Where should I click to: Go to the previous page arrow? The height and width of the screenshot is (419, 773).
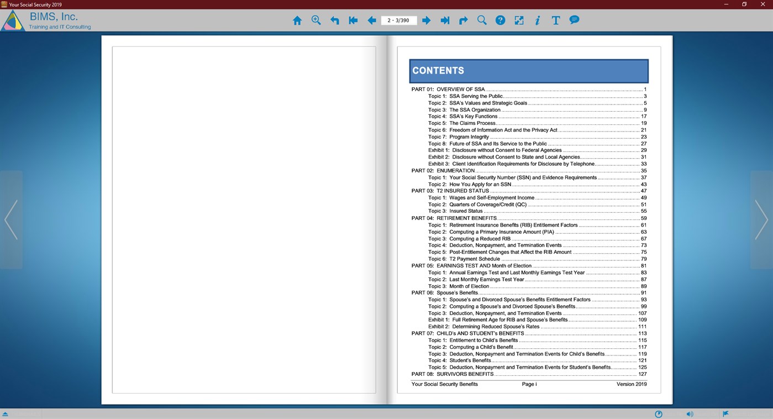coord(372,20)
